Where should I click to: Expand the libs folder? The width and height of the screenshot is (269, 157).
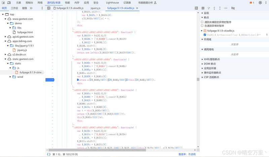pyautogui.click(x=10, y=28)
